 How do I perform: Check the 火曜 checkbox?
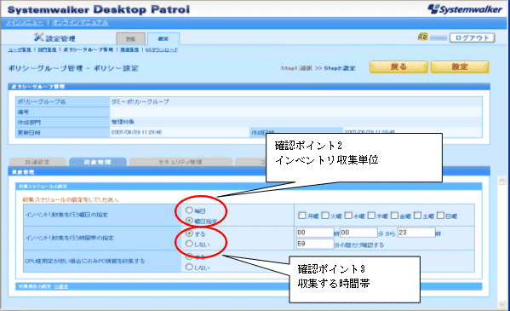coord(325,216)
